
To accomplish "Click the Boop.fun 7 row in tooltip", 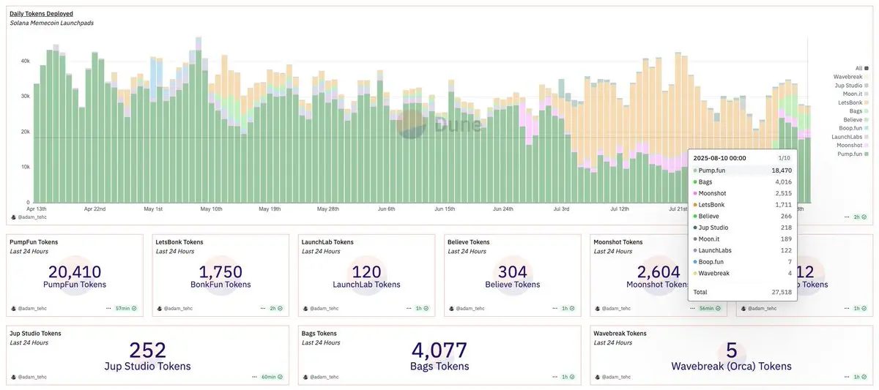I will (743, 262).
